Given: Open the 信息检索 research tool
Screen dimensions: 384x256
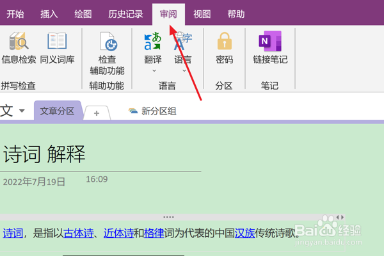Looking at the screenshot, I should coord(19,48).
